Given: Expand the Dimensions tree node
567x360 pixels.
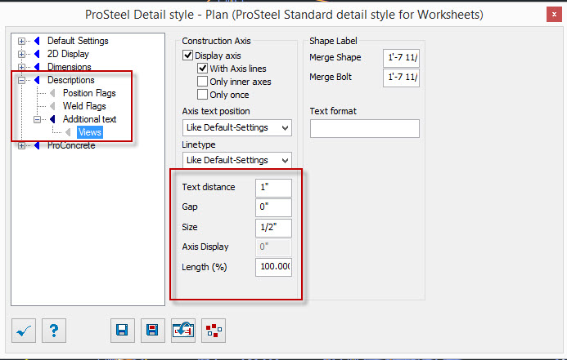Looking at the screenshot, I should pyautogui.click(x=22, y=67).
